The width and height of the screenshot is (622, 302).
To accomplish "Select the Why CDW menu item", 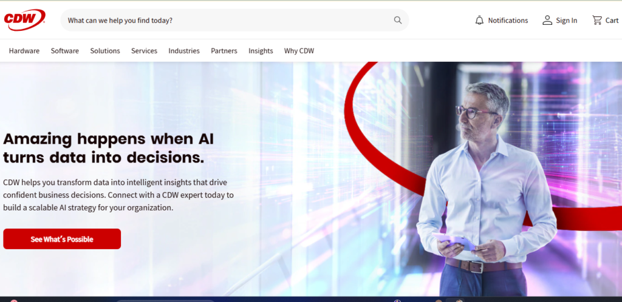I will (299, 51).
